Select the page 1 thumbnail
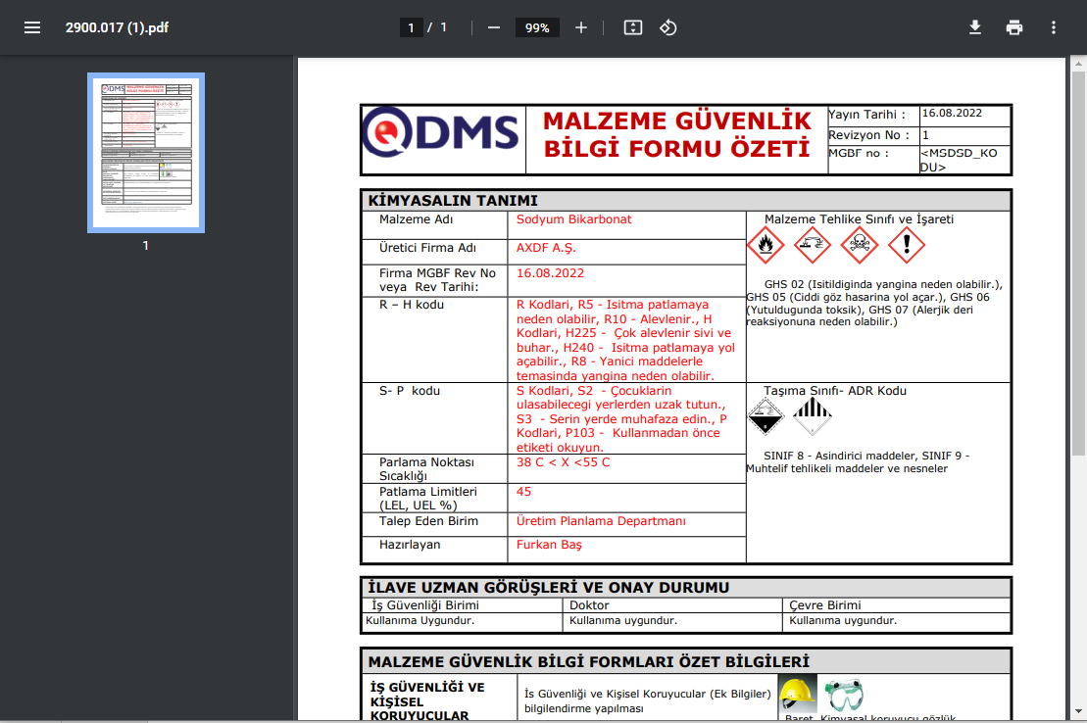Viewport: 1087px width, 723px height. point(146,152)
